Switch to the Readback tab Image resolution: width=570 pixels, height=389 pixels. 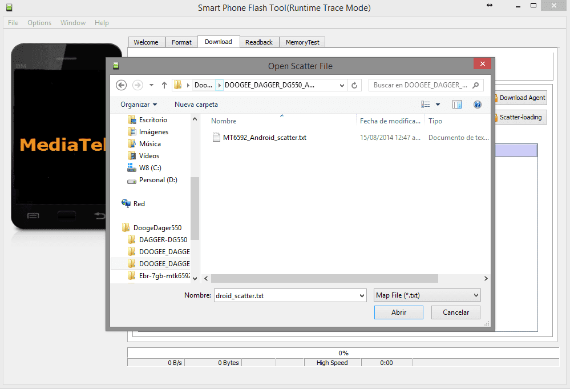259,42
